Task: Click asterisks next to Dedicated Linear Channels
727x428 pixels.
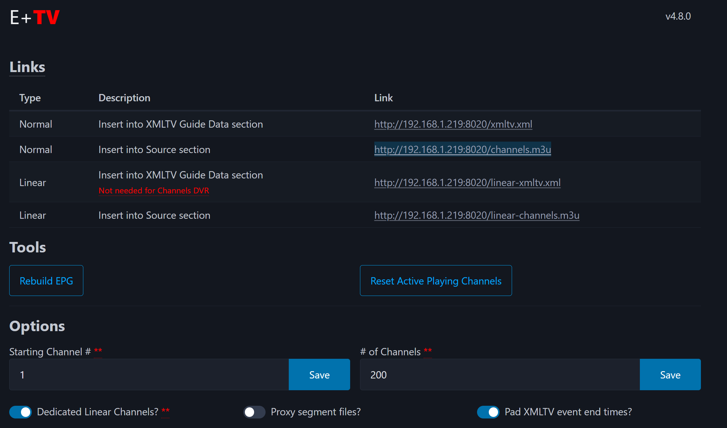Action: click(x=165, y=411)
